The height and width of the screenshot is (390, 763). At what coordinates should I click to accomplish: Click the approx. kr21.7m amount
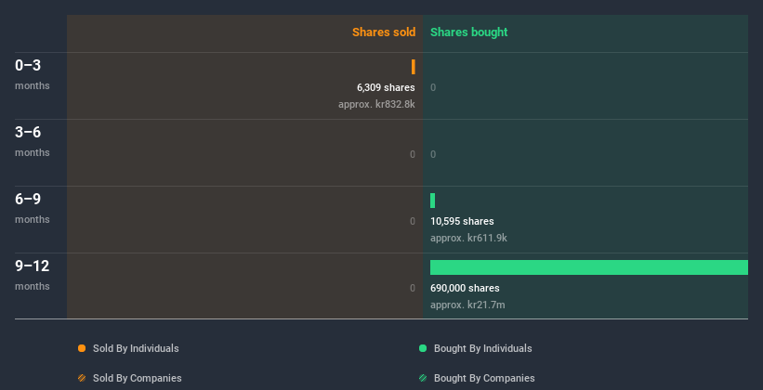click(x=467, y=305)
